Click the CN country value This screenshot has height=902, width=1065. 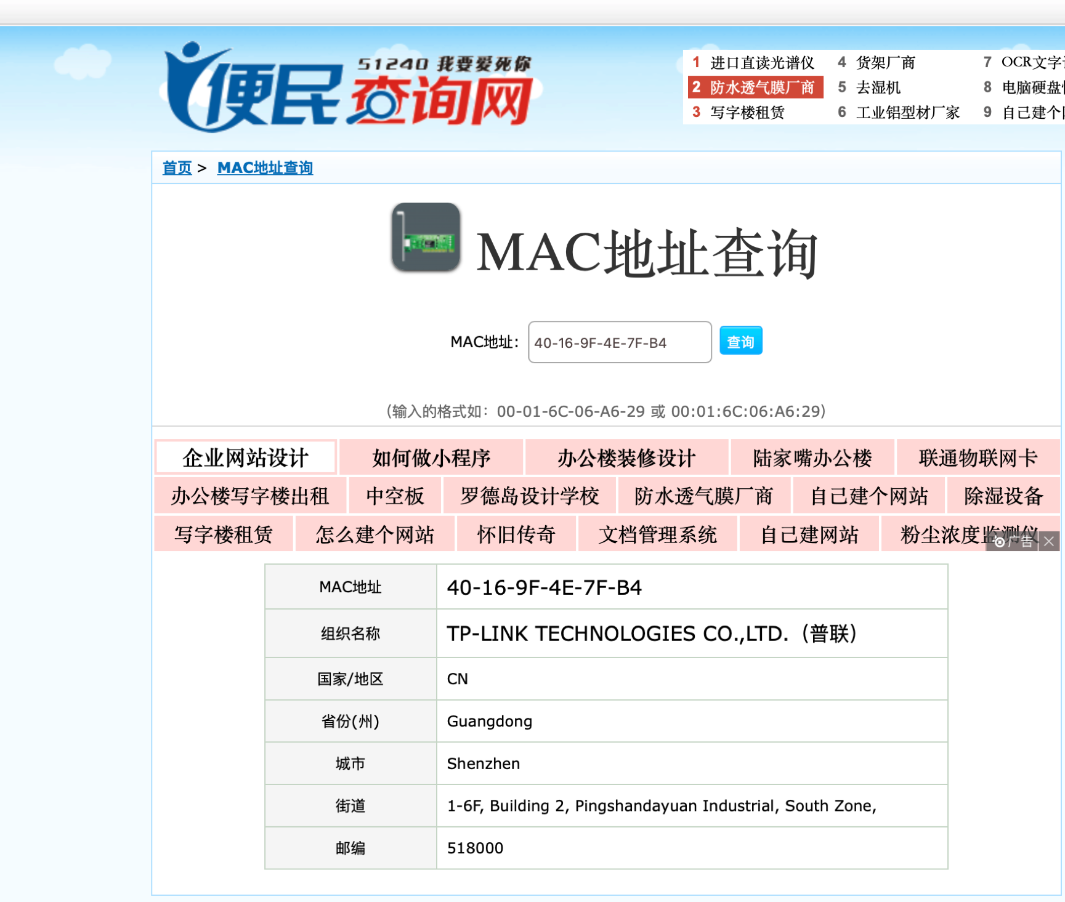[x=458, y=679]
